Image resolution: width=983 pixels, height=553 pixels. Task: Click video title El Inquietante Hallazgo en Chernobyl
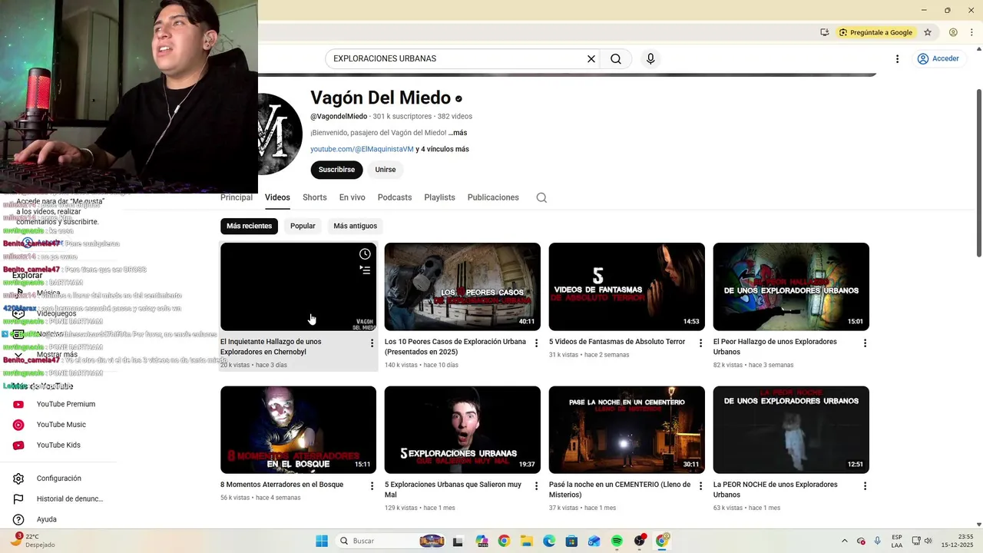point(270,346)
